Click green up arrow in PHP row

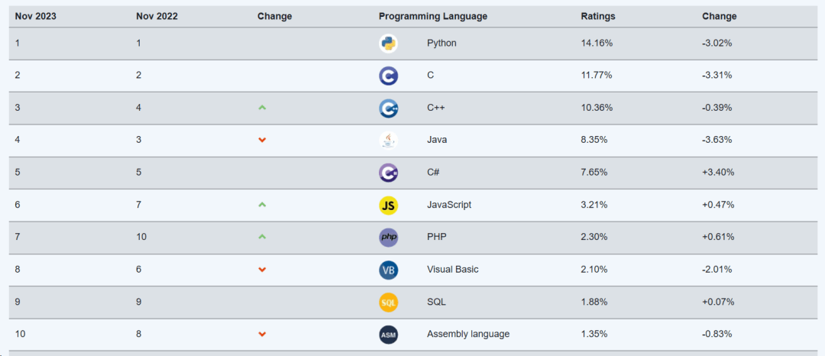pyautogui.click(x=262, y=237)
